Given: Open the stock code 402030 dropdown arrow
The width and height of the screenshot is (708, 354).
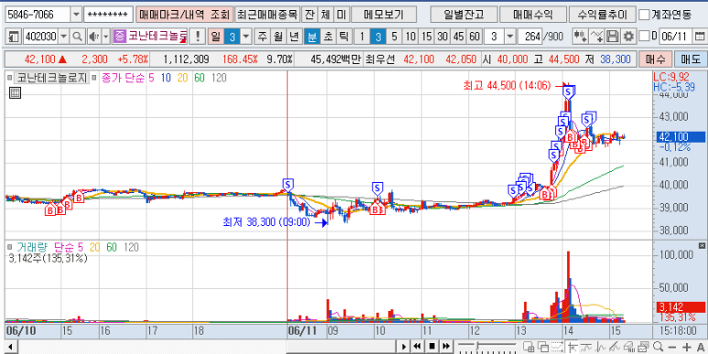Looking at the screenshot, I should 63,37.
